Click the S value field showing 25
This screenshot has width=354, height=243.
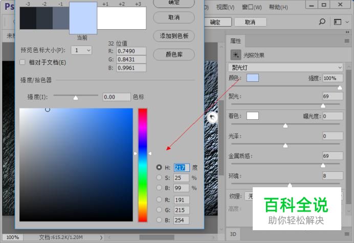[x=182, y=178]
